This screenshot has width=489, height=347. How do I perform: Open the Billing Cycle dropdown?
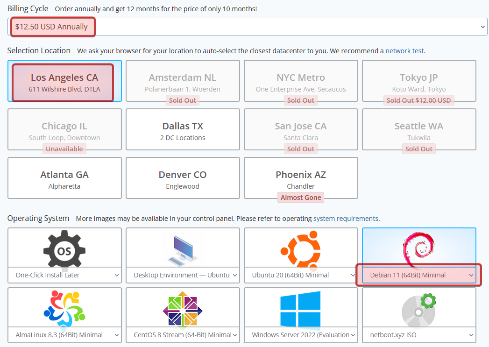pyautogui.click(x=248, y=27)
